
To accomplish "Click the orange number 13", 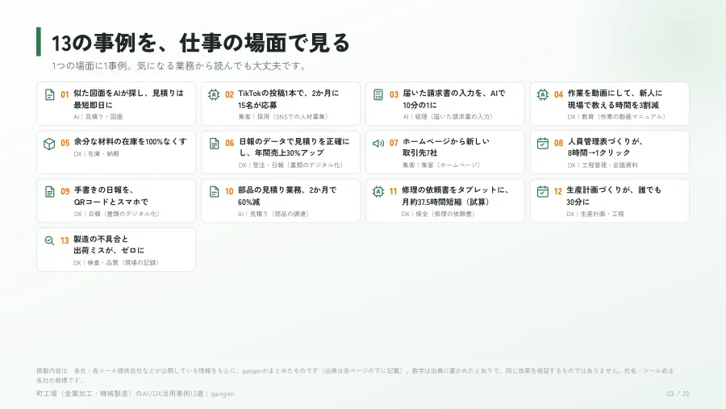I will [x=65, y=240].
